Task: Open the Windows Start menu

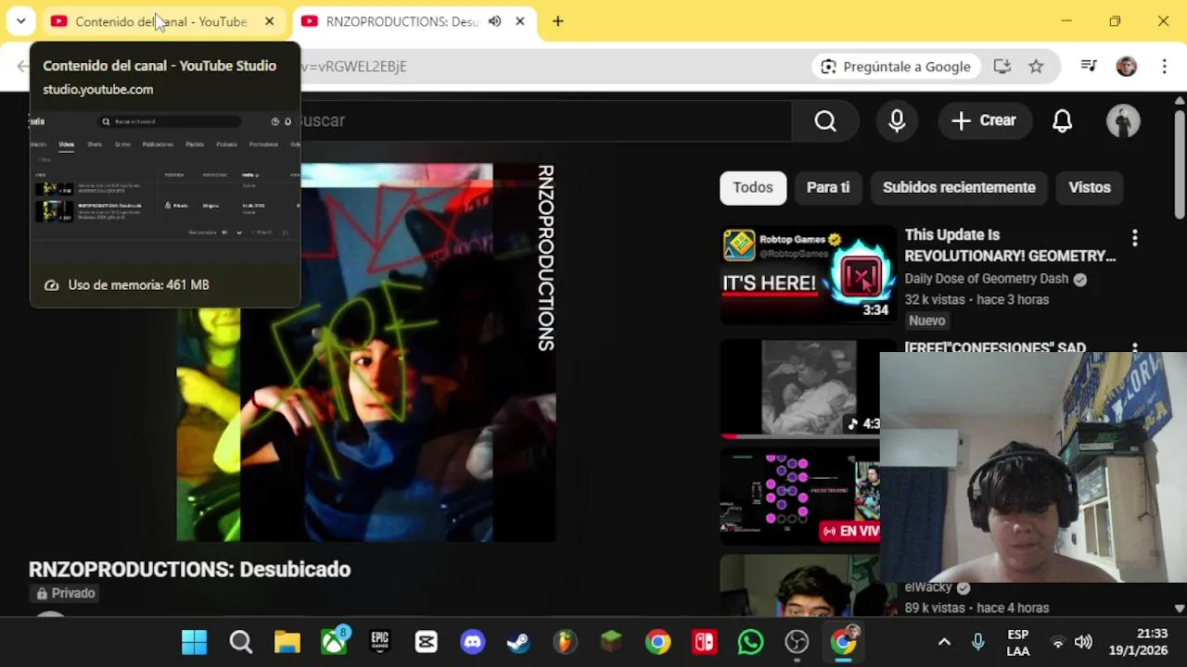Action: tap(195, 642)
